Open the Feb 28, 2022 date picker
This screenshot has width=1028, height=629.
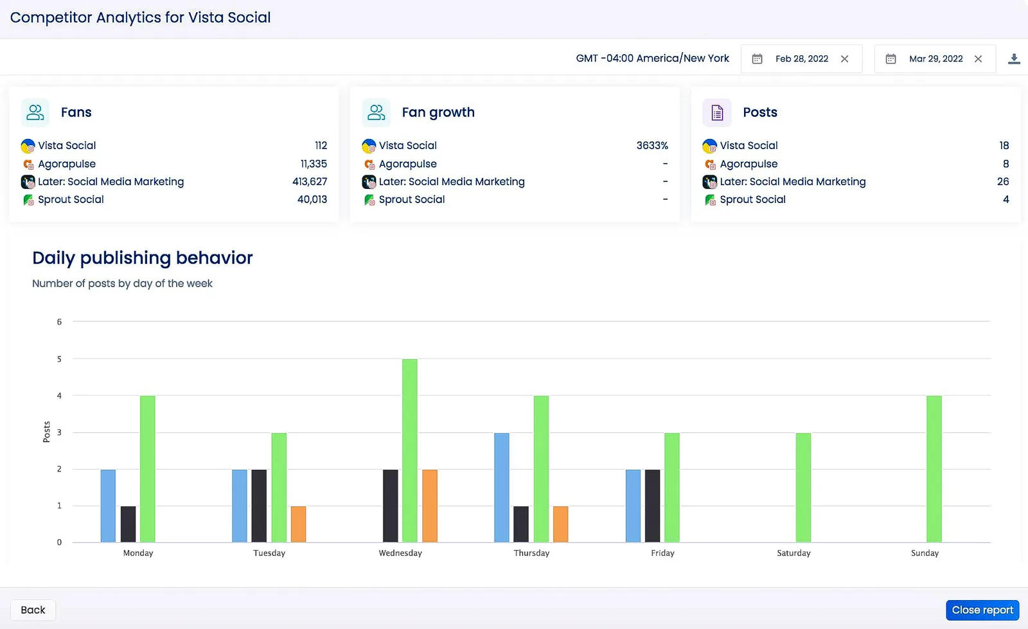coord(802,58)
